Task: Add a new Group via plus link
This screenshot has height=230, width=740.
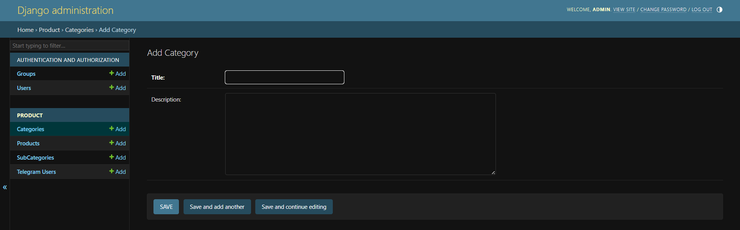Action: [x=118, y=73]
